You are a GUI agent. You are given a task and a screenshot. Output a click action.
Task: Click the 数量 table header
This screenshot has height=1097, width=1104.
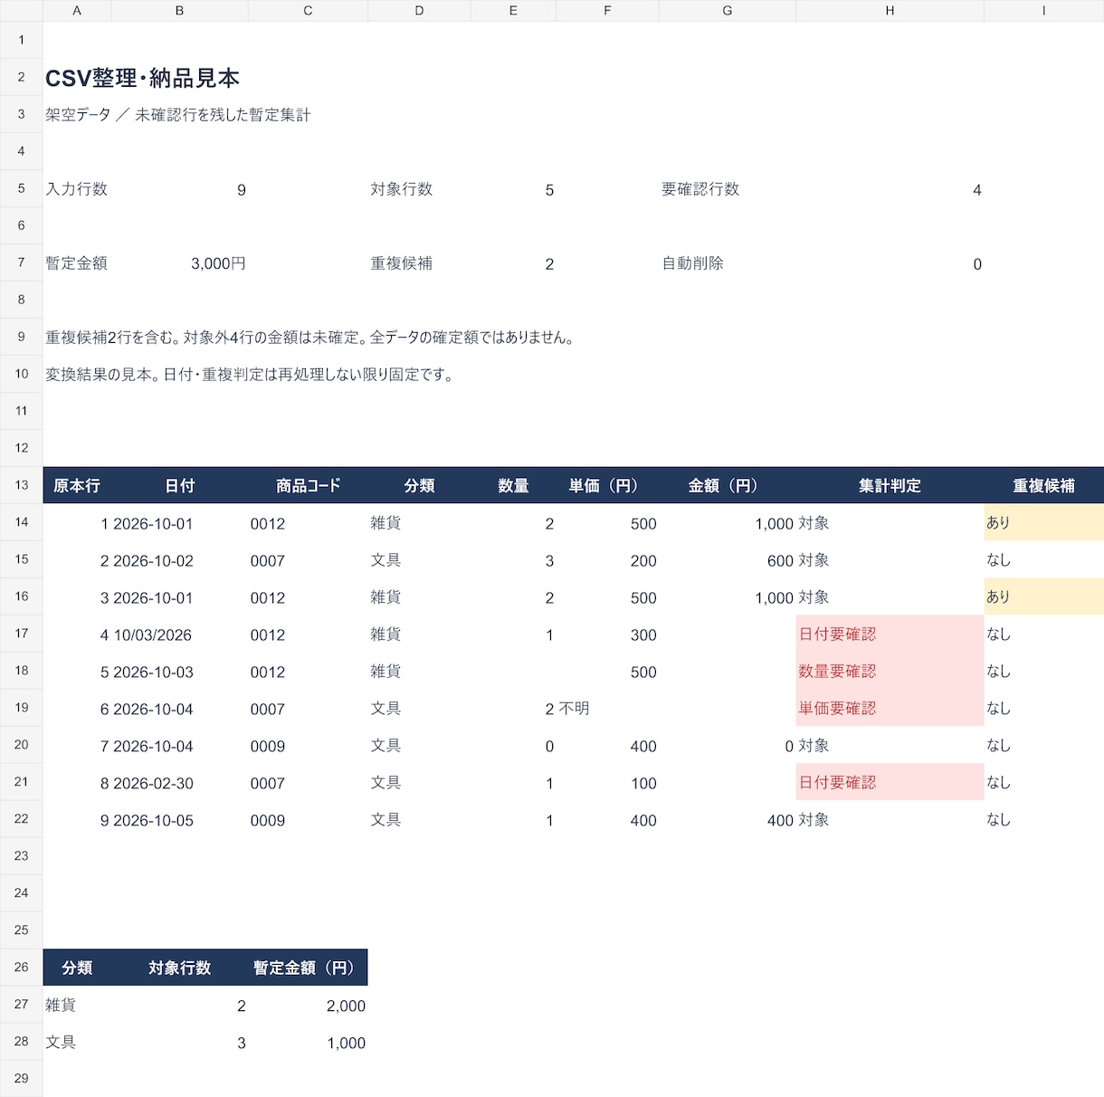(513, 485)
